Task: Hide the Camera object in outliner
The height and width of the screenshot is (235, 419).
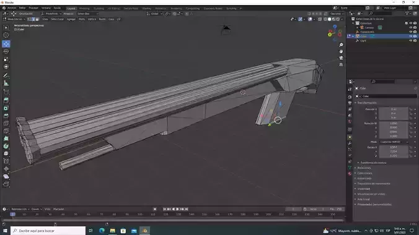Action: tap(411, 27)
